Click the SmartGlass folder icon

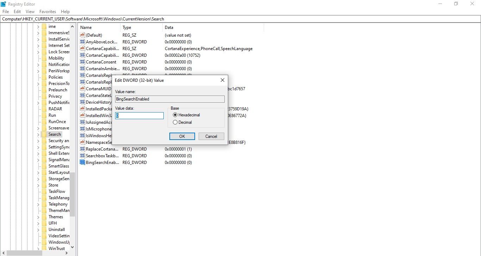44,166
